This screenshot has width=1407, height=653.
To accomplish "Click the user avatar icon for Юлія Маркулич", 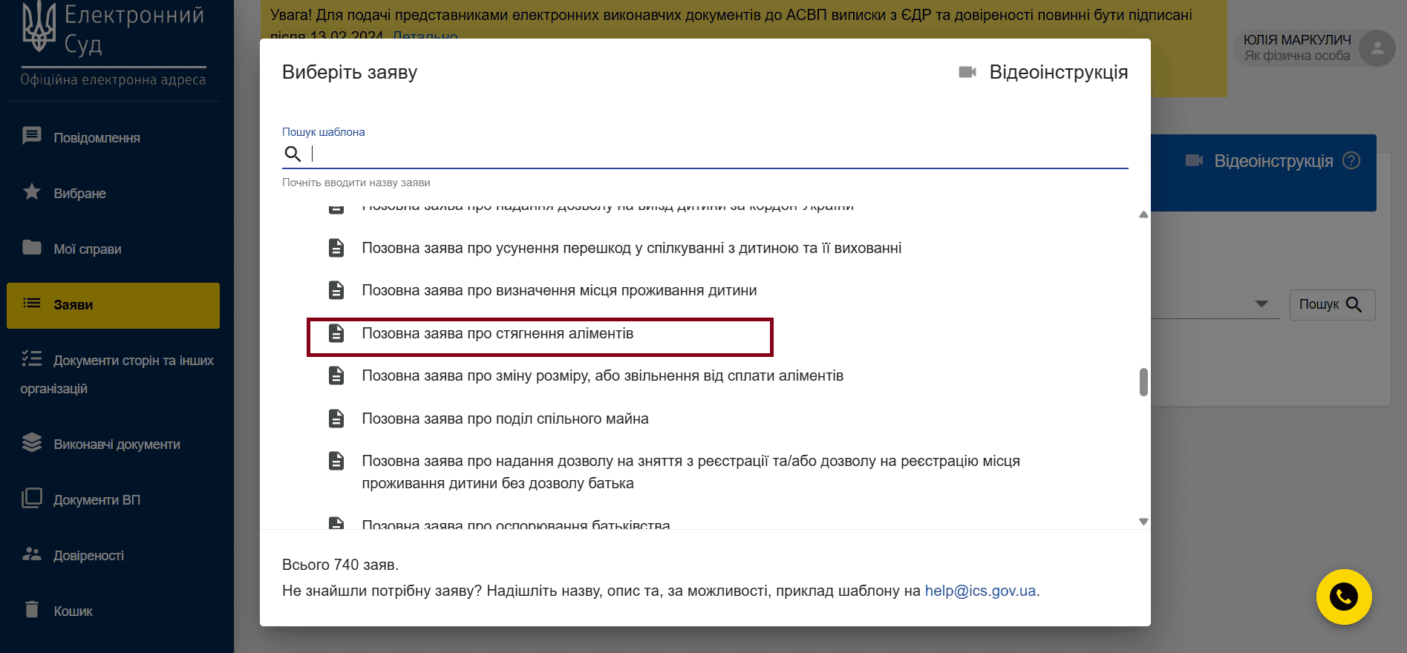I will tap(1377, 48).
